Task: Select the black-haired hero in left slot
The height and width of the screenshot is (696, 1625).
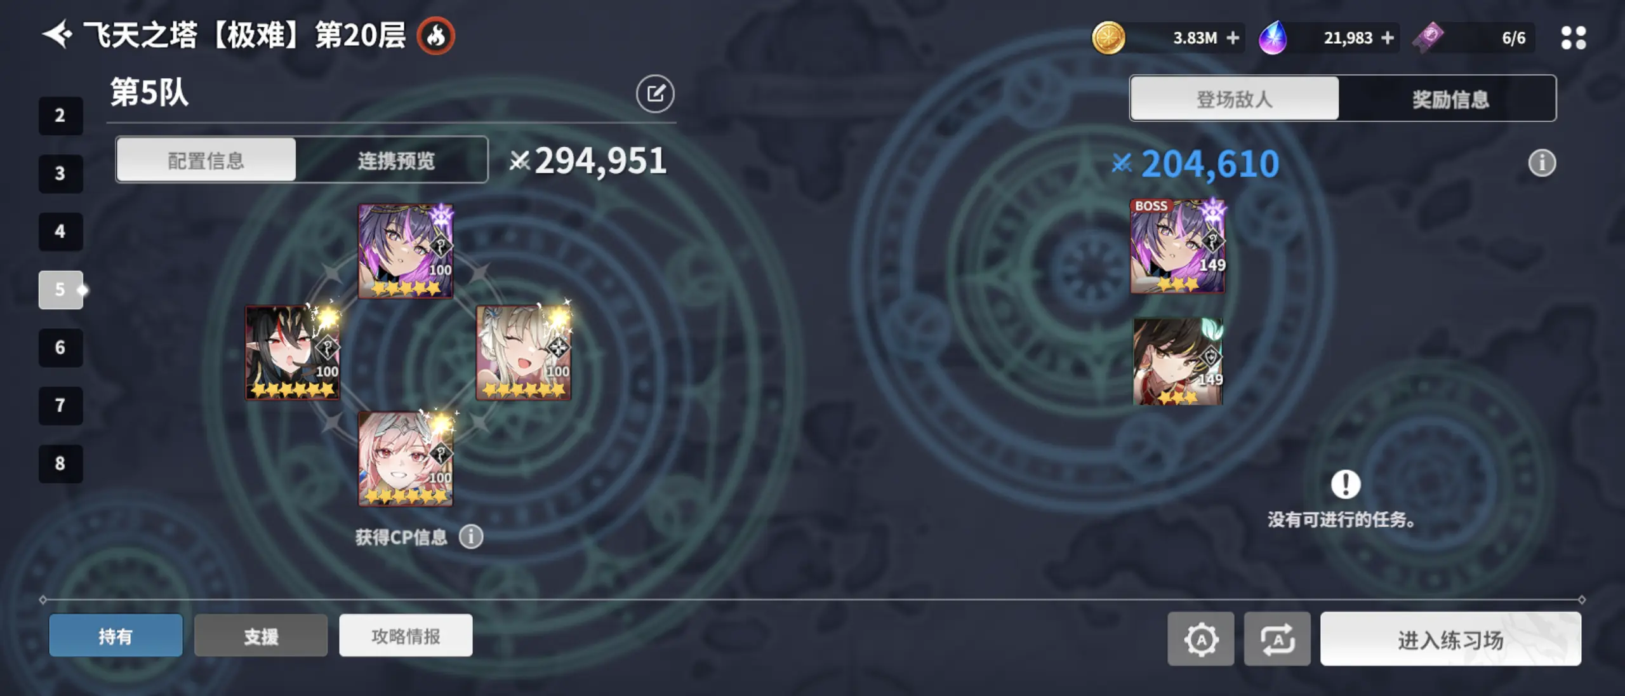Action: (293, 352)
